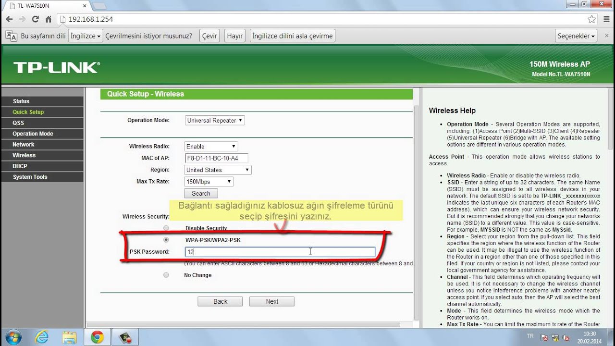Bookmark this page with the star icon
This screenshot has height=346, width=615.
click(591, 19)
